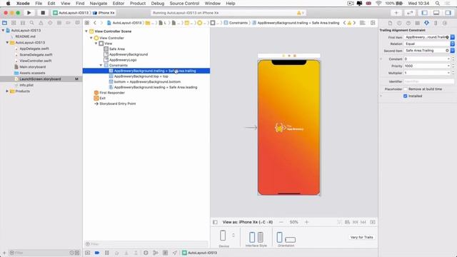
Task: Run the app with the Play button
Action: (x=29, y=13)
